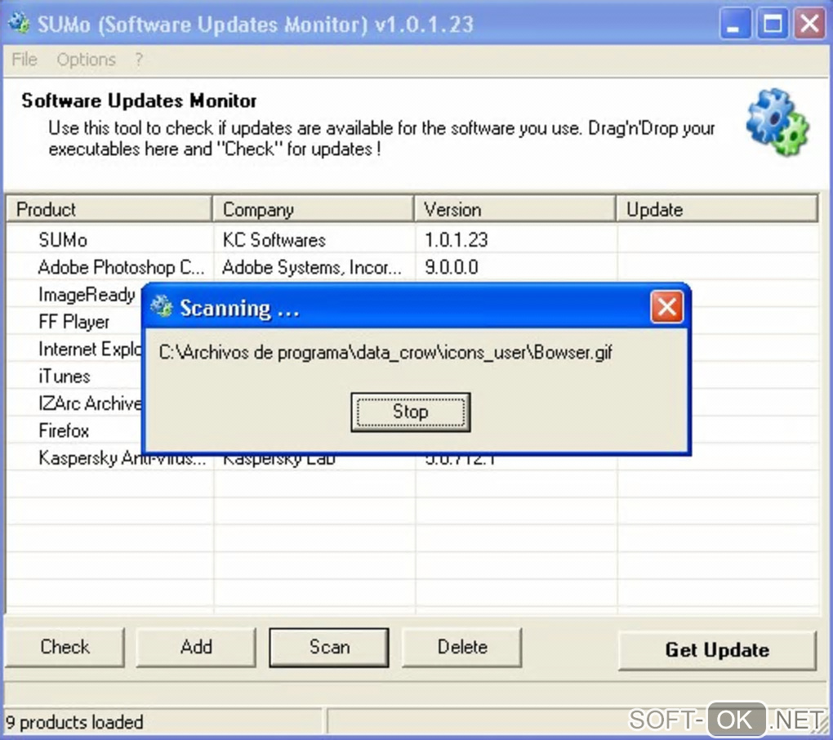Sort by Product column header
This screenshot has width=833, height=740.
109,209
